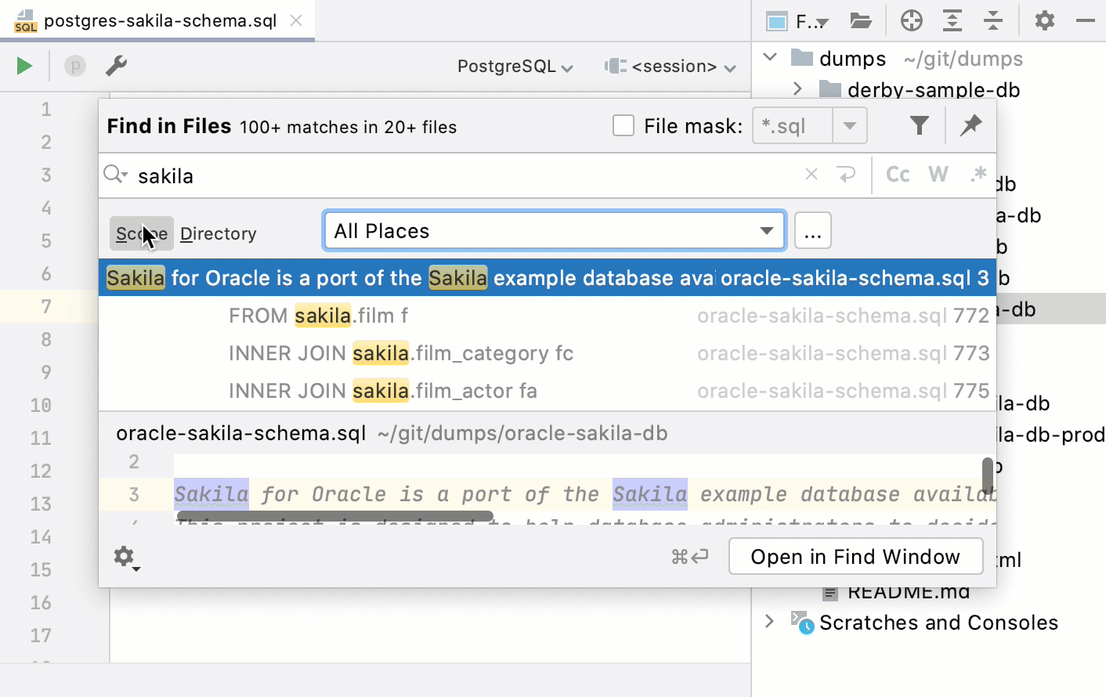
Task: Click the ellipsis button next to scope
Action: (x=813, y=231)
